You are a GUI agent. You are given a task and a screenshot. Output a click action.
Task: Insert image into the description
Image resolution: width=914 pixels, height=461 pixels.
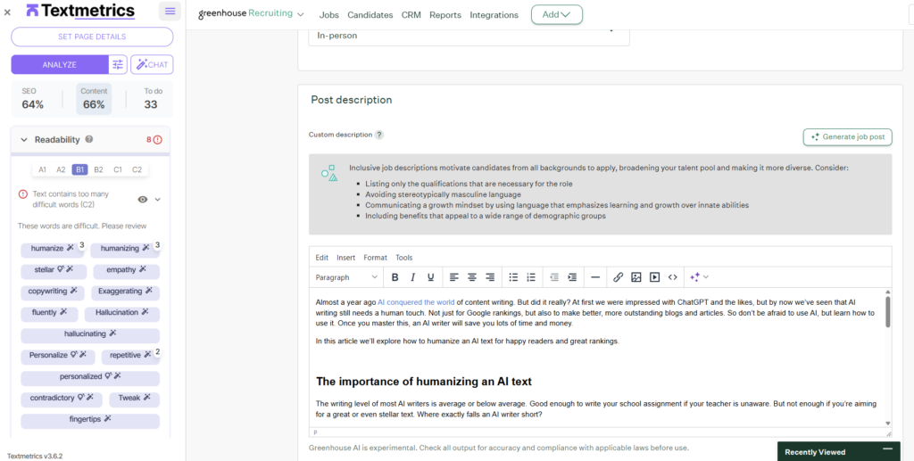pos(636,277)
